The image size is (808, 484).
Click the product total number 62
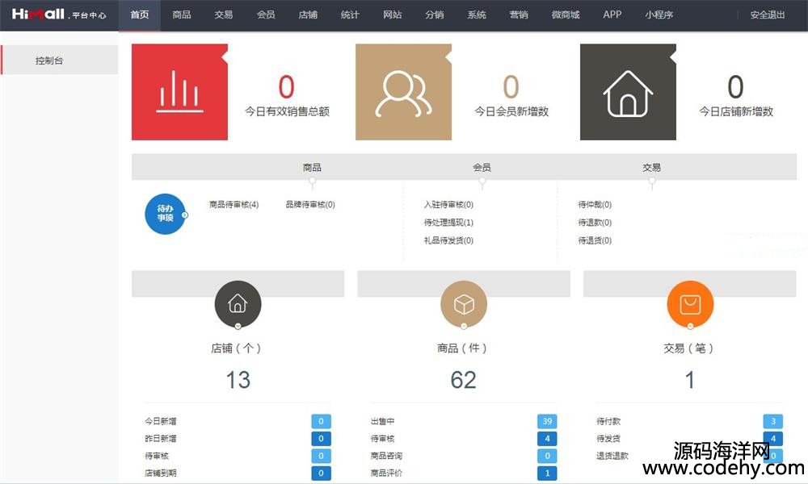point(463,380)
